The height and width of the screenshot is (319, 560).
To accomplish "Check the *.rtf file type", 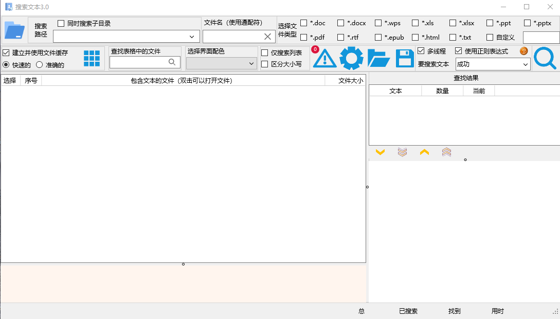I will 341,38.
